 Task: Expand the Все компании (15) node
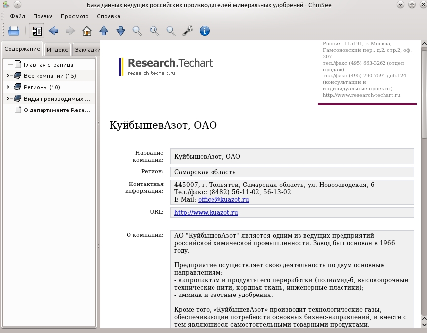click(x=8, y=76)
